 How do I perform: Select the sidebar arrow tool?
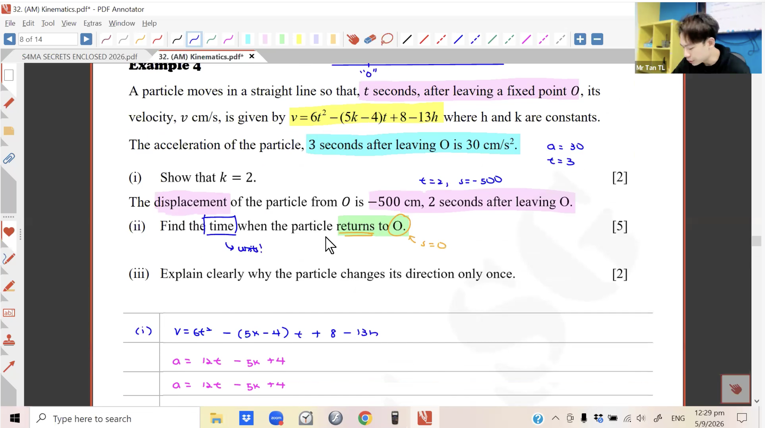point(9,367)
